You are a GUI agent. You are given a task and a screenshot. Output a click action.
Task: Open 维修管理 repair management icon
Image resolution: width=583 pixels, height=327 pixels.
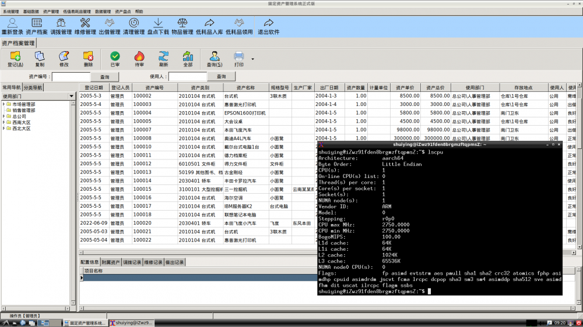[85, 26]
